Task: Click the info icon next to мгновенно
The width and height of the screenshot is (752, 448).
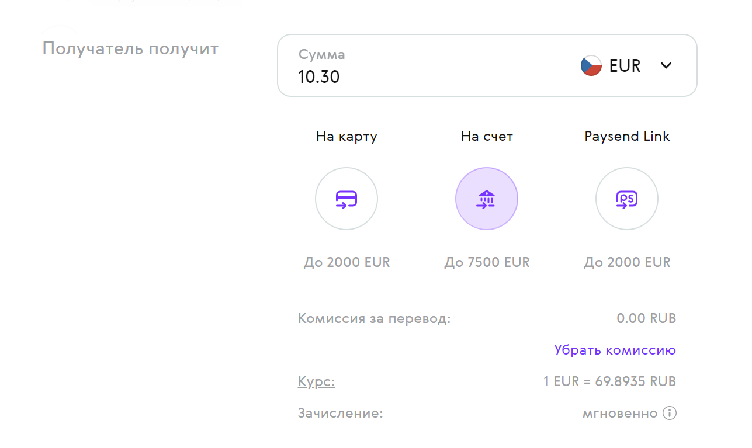Action: (670, 414)
